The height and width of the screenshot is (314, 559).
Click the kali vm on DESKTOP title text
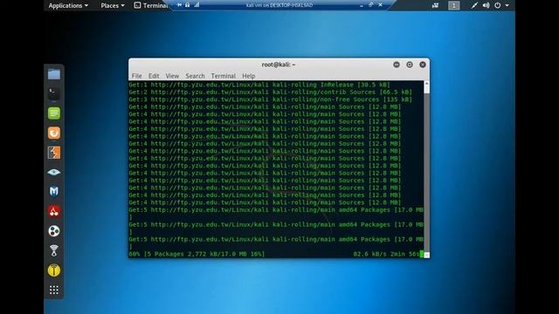pos(279,5)
